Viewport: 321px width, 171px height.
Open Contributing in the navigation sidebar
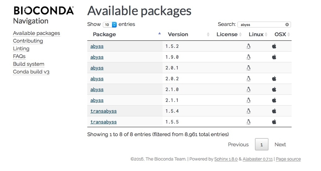pos(28,41)
